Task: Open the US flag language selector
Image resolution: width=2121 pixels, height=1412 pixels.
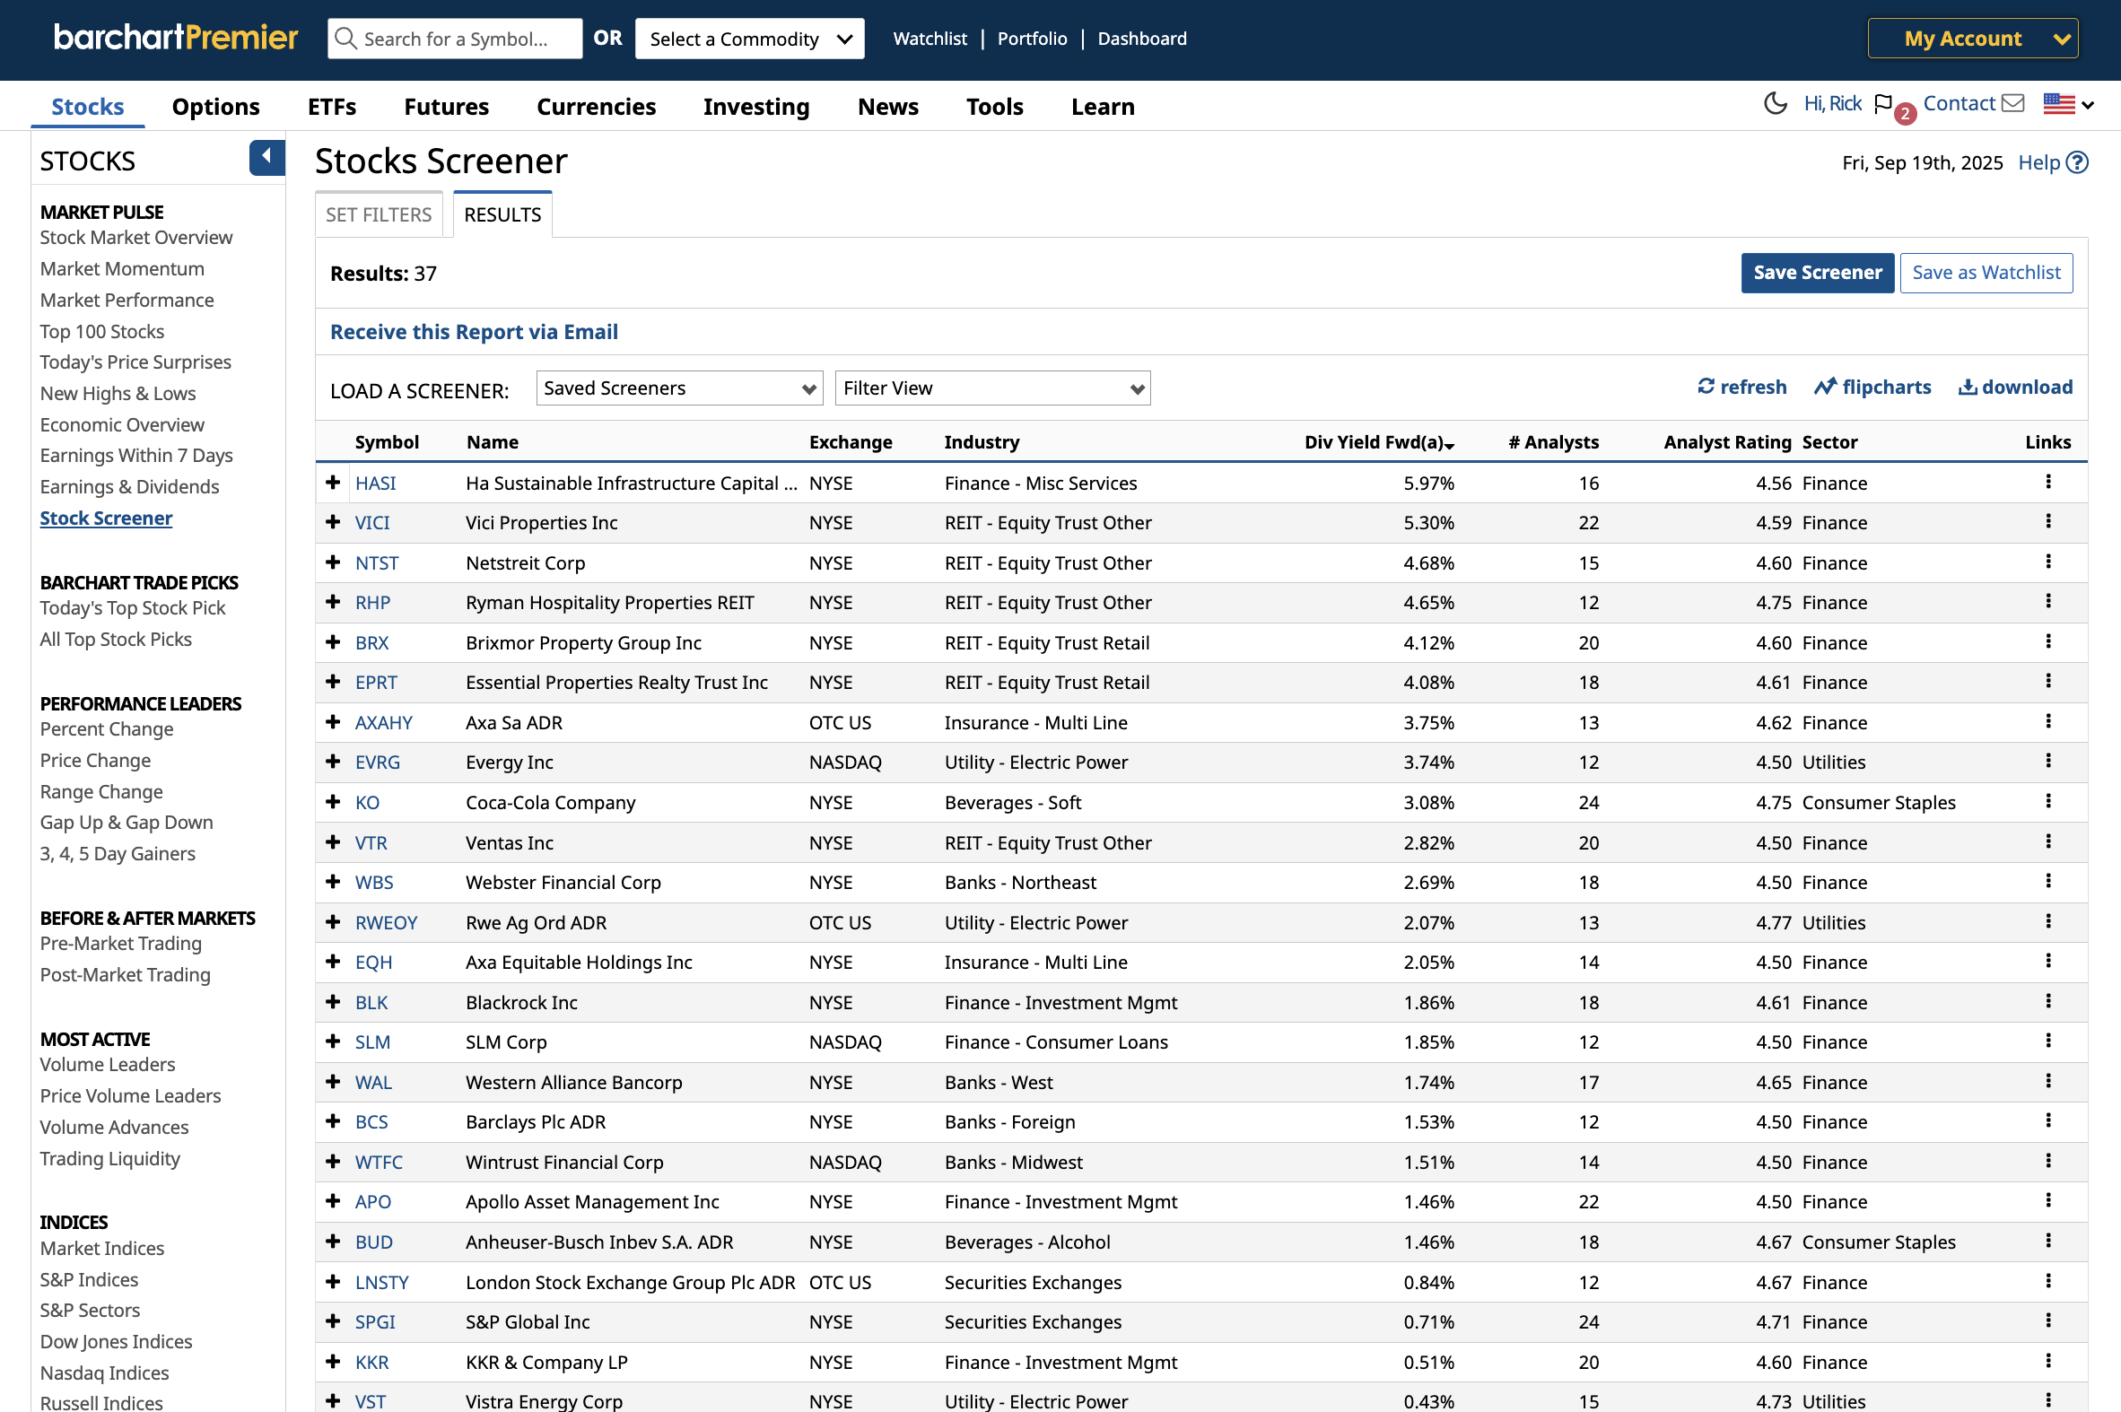Action: (2068, 104)
